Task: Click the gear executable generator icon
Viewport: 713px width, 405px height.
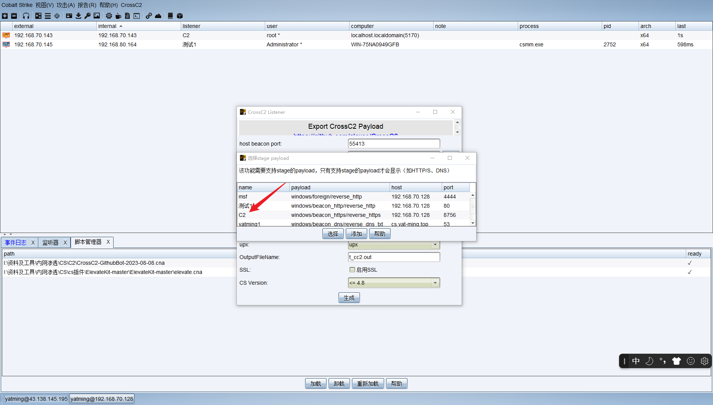Action: pyautogui.click(x=109, y=16)
